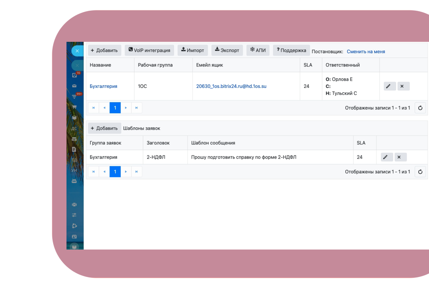
Task: Click the Экспорт button
Action: click(x=227, y=50)
